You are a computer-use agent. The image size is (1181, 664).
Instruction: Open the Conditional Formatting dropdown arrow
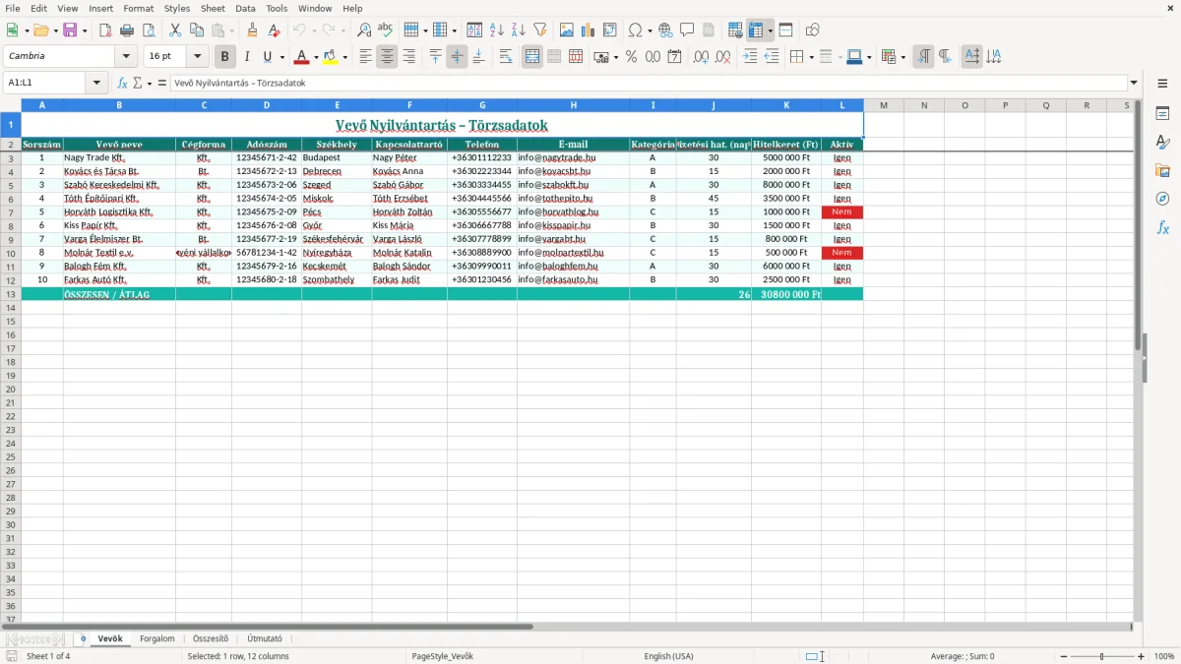pos(903,57)
